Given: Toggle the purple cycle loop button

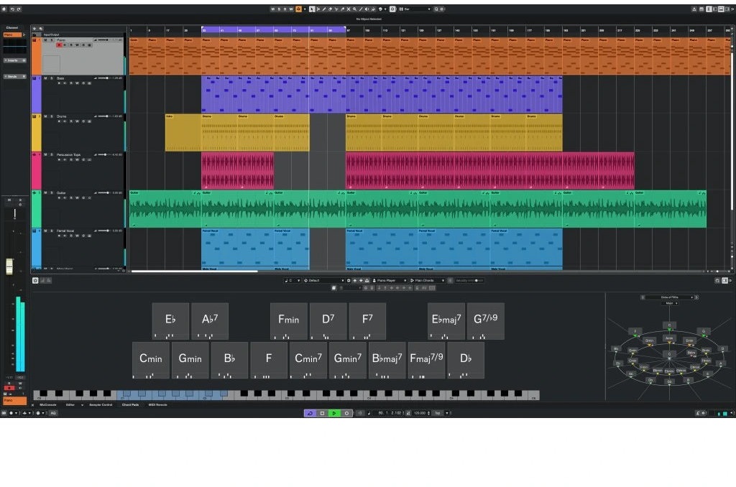Looking at the screenshot, I should tap(310, 413).
